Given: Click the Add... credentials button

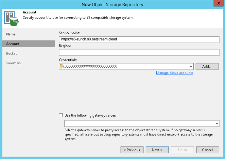Looking at the screenshot, I should tap(207, 67).
